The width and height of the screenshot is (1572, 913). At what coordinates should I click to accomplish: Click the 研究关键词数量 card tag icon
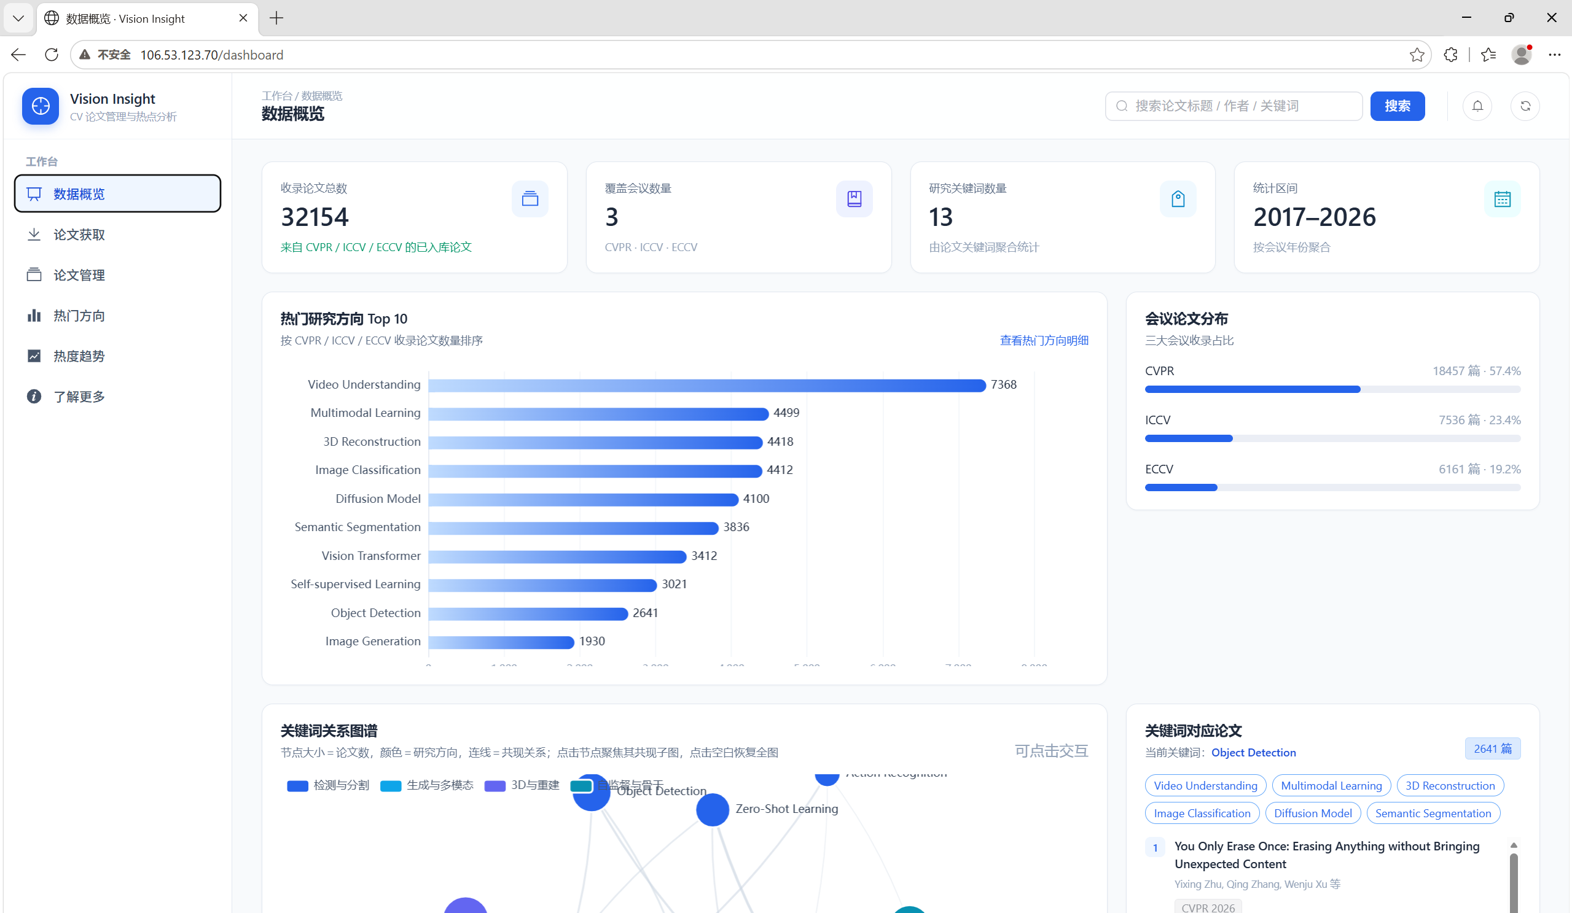click(1178, 199)
